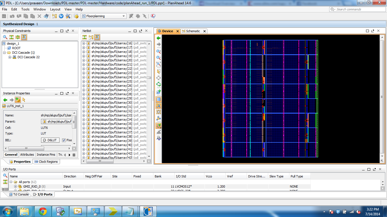Click the draw Pblock icon with green plus
This screenshot has height=217, width=387.
[159, 92]
